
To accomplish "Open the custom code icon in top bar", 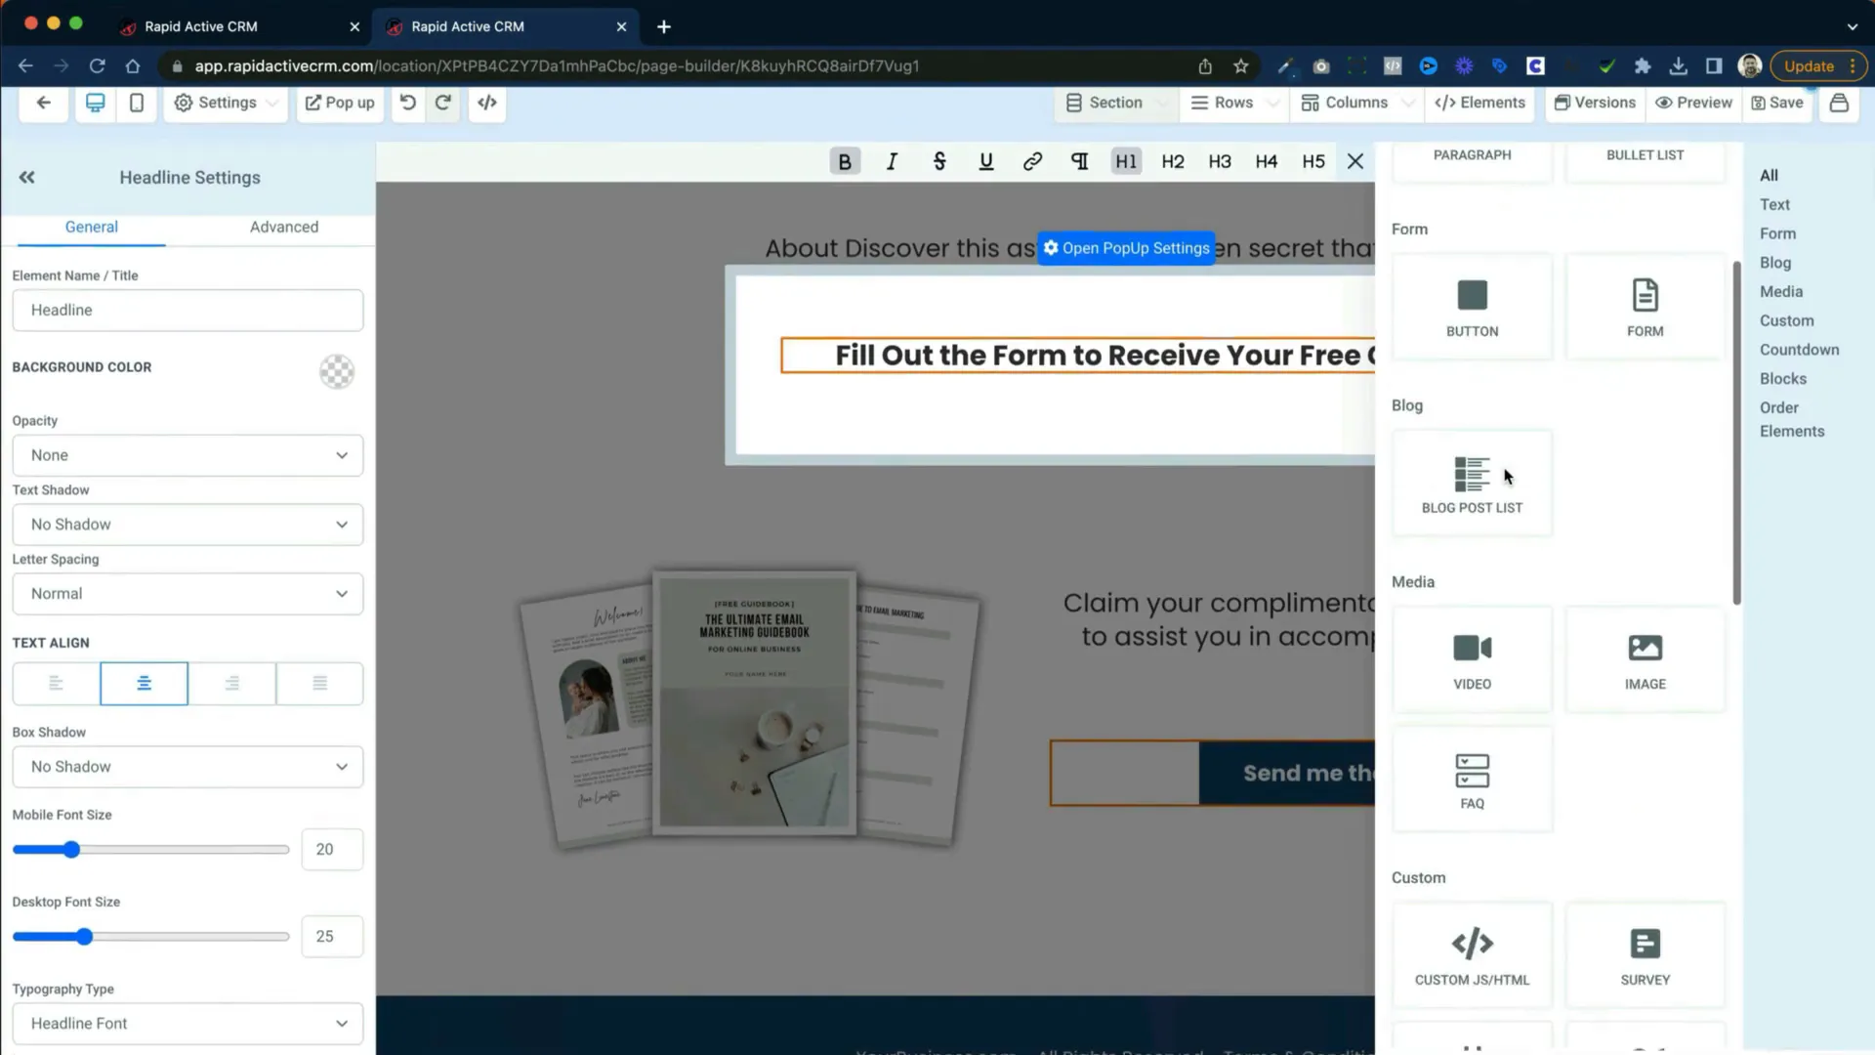I will (x=487, y=103).
